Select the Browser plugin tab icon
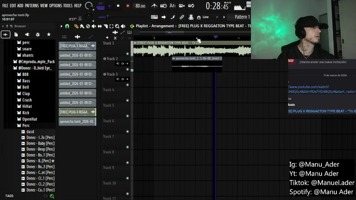This screenshot has height=200, width=356. point(27,34)
